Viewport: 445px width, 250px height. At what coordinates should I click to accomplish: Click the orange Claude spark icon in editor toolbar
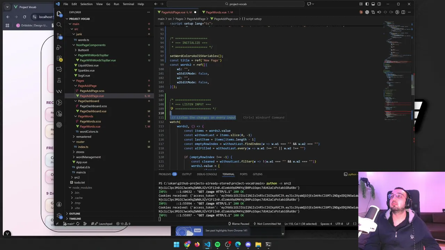pos(361,12)
